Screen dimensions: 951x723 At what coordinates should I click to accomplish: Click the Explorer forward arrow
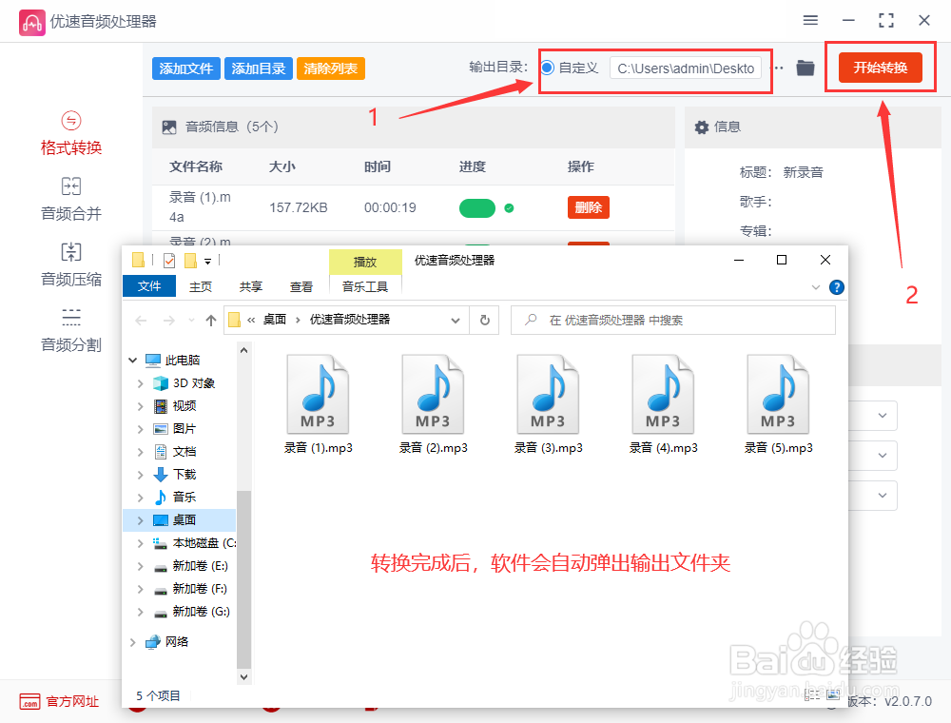coord(169,321)
